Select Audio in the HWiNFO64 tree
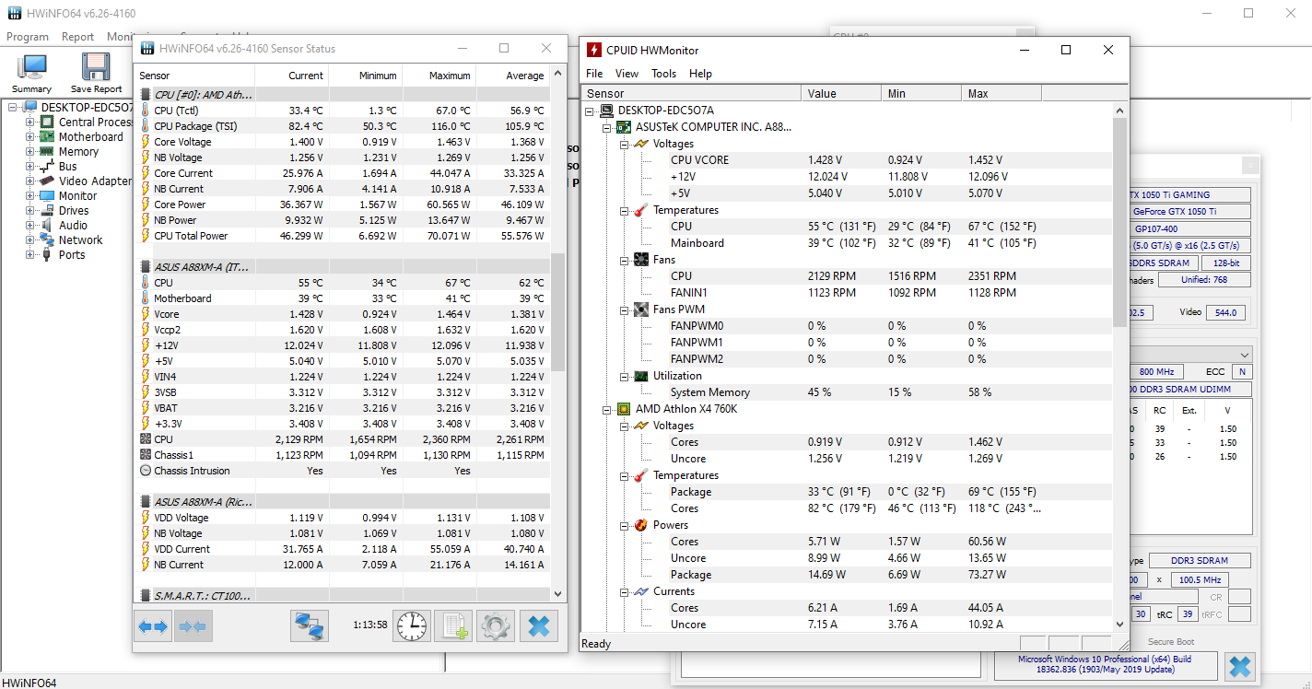Viewport: 1312px width, 689px height. click(x=74, y=226)
